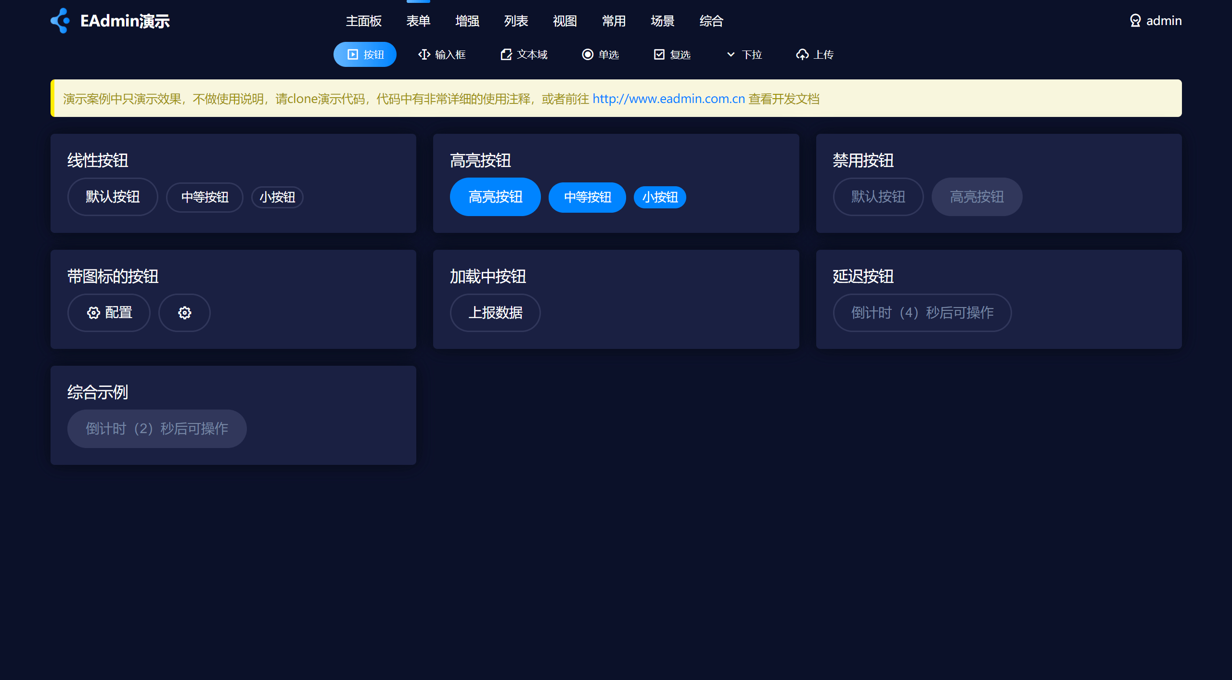Open 复选 checkbox sub-tab
Image resolution: width=1232 pixels, height=680 pixels.
pyautogui.click(x=672, y=54)
